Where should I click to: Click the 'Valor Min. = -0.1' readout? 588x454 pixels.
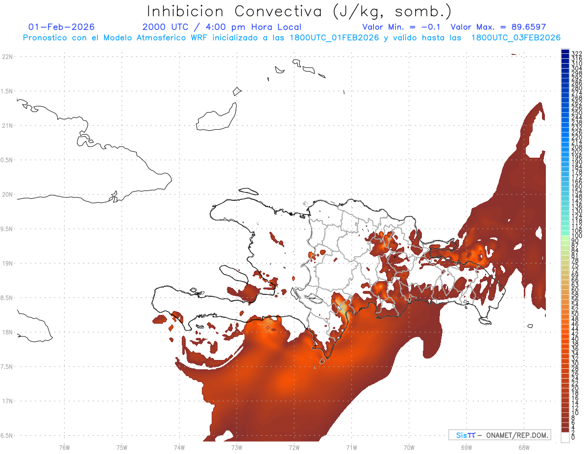402,27
